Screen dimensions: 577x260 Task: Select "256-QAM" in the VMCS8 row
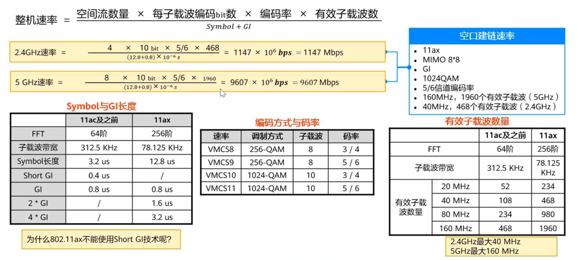(x=267, y=149)
